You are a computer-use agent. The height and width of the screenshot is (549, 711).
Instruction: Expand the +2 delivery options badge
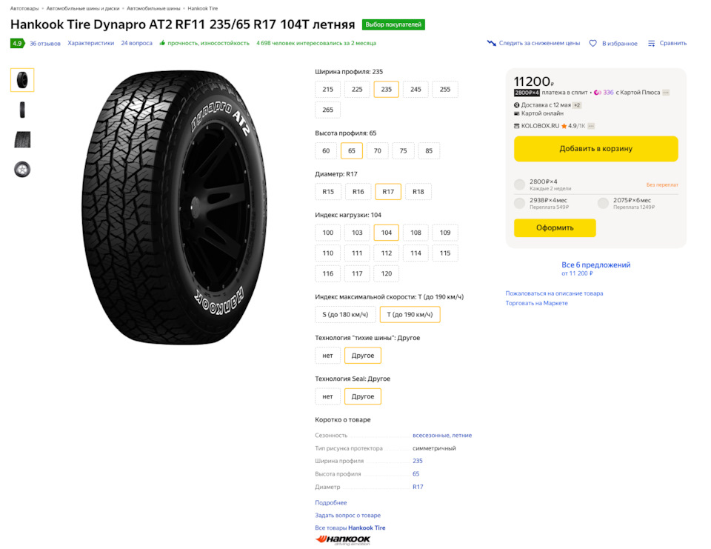[577, 105]
